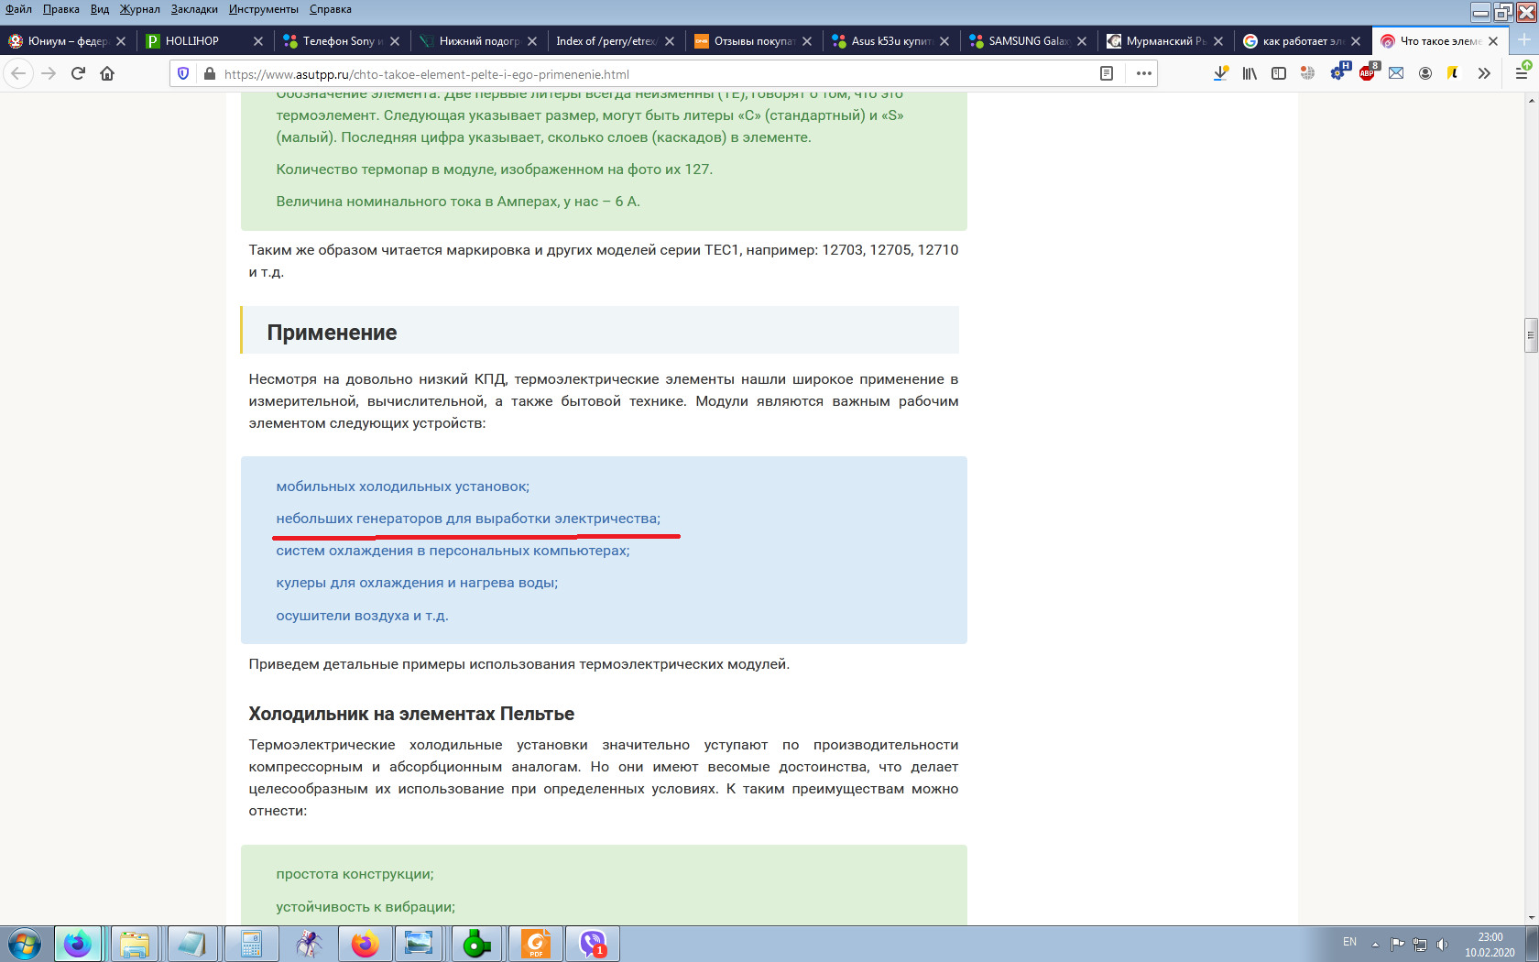1539x962 pixels.
Task: Go to the browser home page
Action: pos(107,73)
